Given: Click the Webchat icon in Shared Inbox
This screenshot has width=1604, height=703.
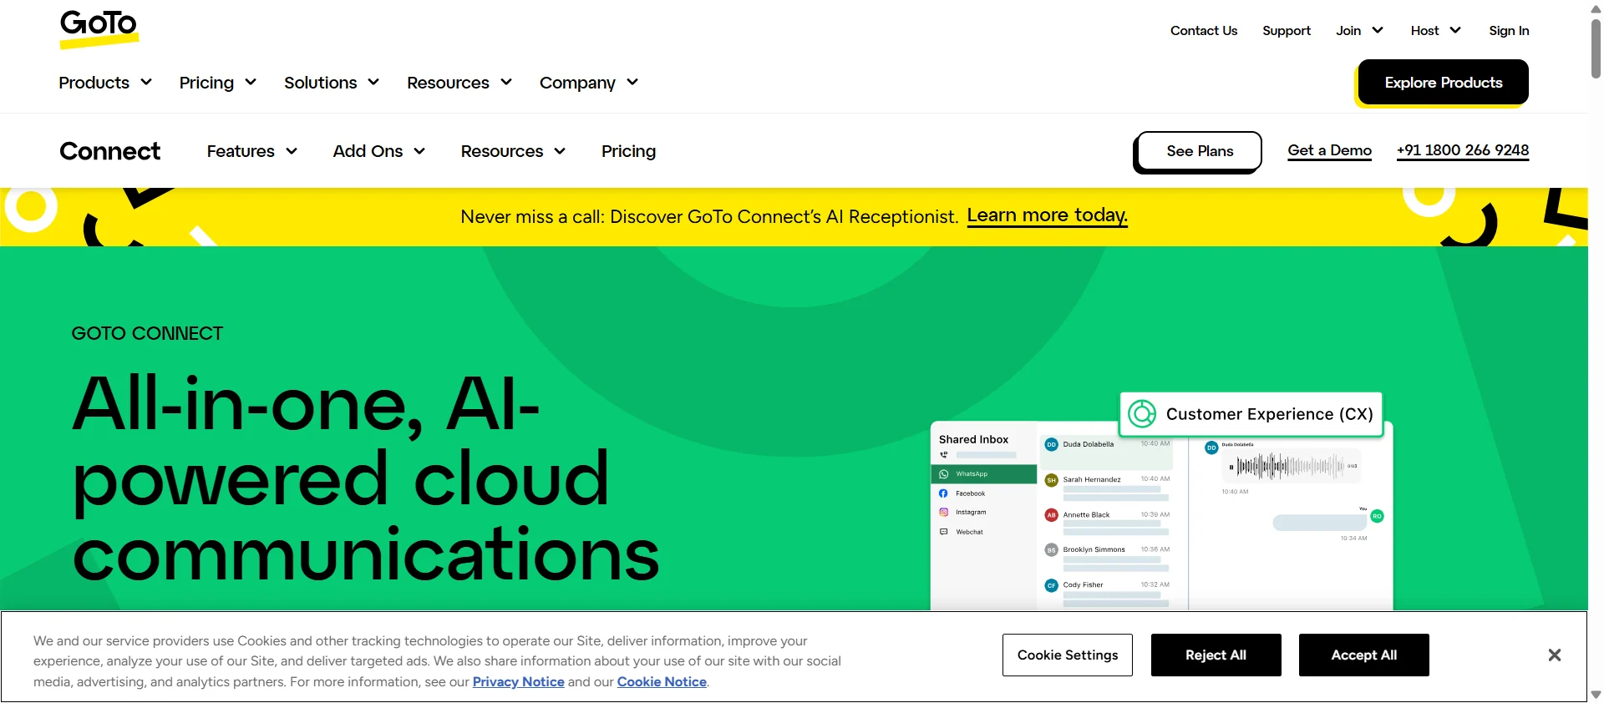Looking at the screenshot, I should click(943, 532).
